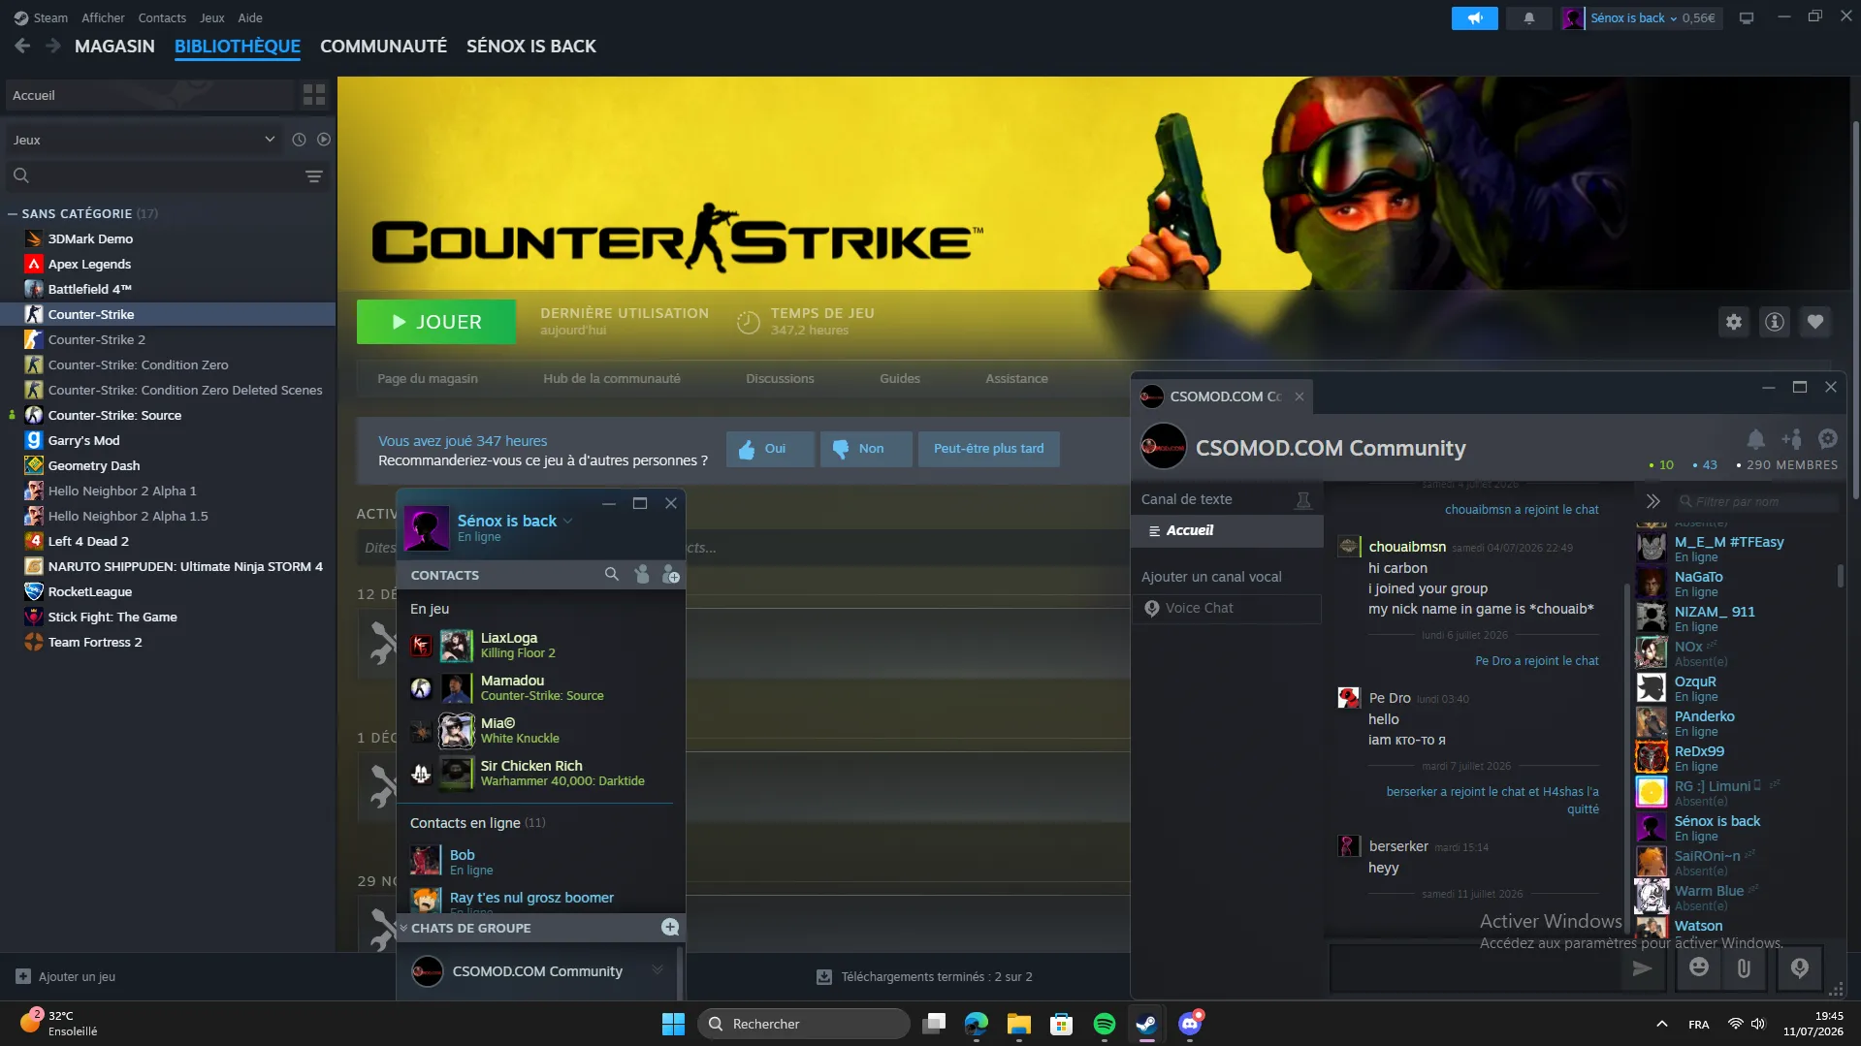This screenshot has height=1046, width=1861.
Task: Go forward with the navigation forward arrow
Action: (x=53, y=46)
